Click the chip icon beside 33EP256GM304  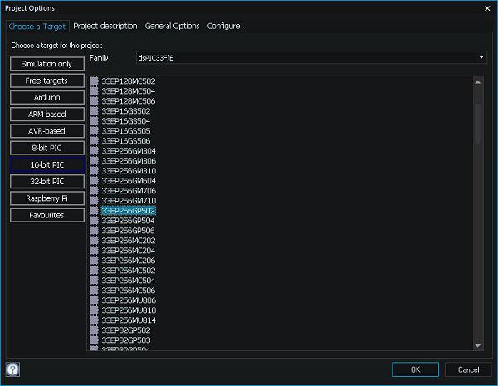tap(94, 150)
